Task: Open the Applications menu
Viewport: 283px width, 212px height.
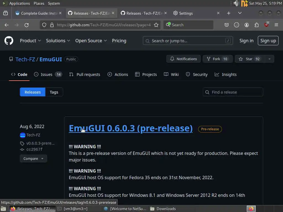Action: [20, 3]
